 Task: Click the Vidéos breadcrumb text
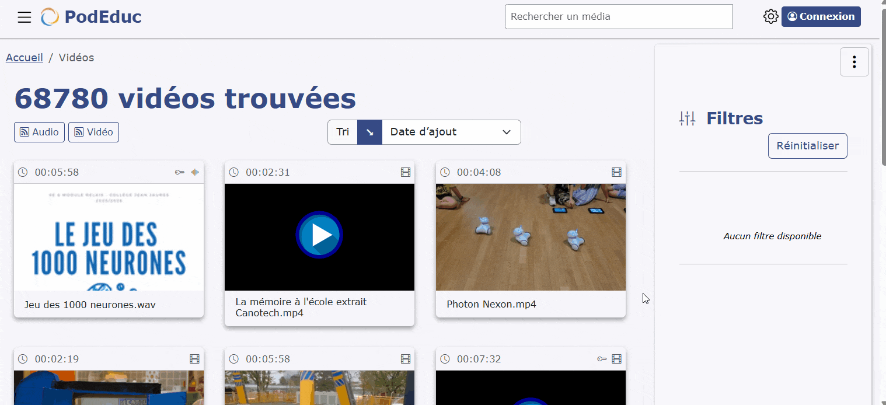[x=76, y=58]
